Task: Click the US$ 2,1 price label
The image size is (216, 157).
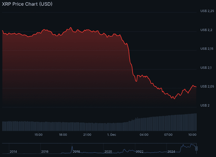Action: pos(206,68)
